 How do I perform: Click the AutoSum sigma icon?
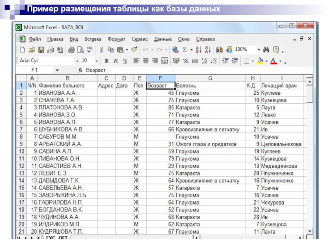coord(185,50)
